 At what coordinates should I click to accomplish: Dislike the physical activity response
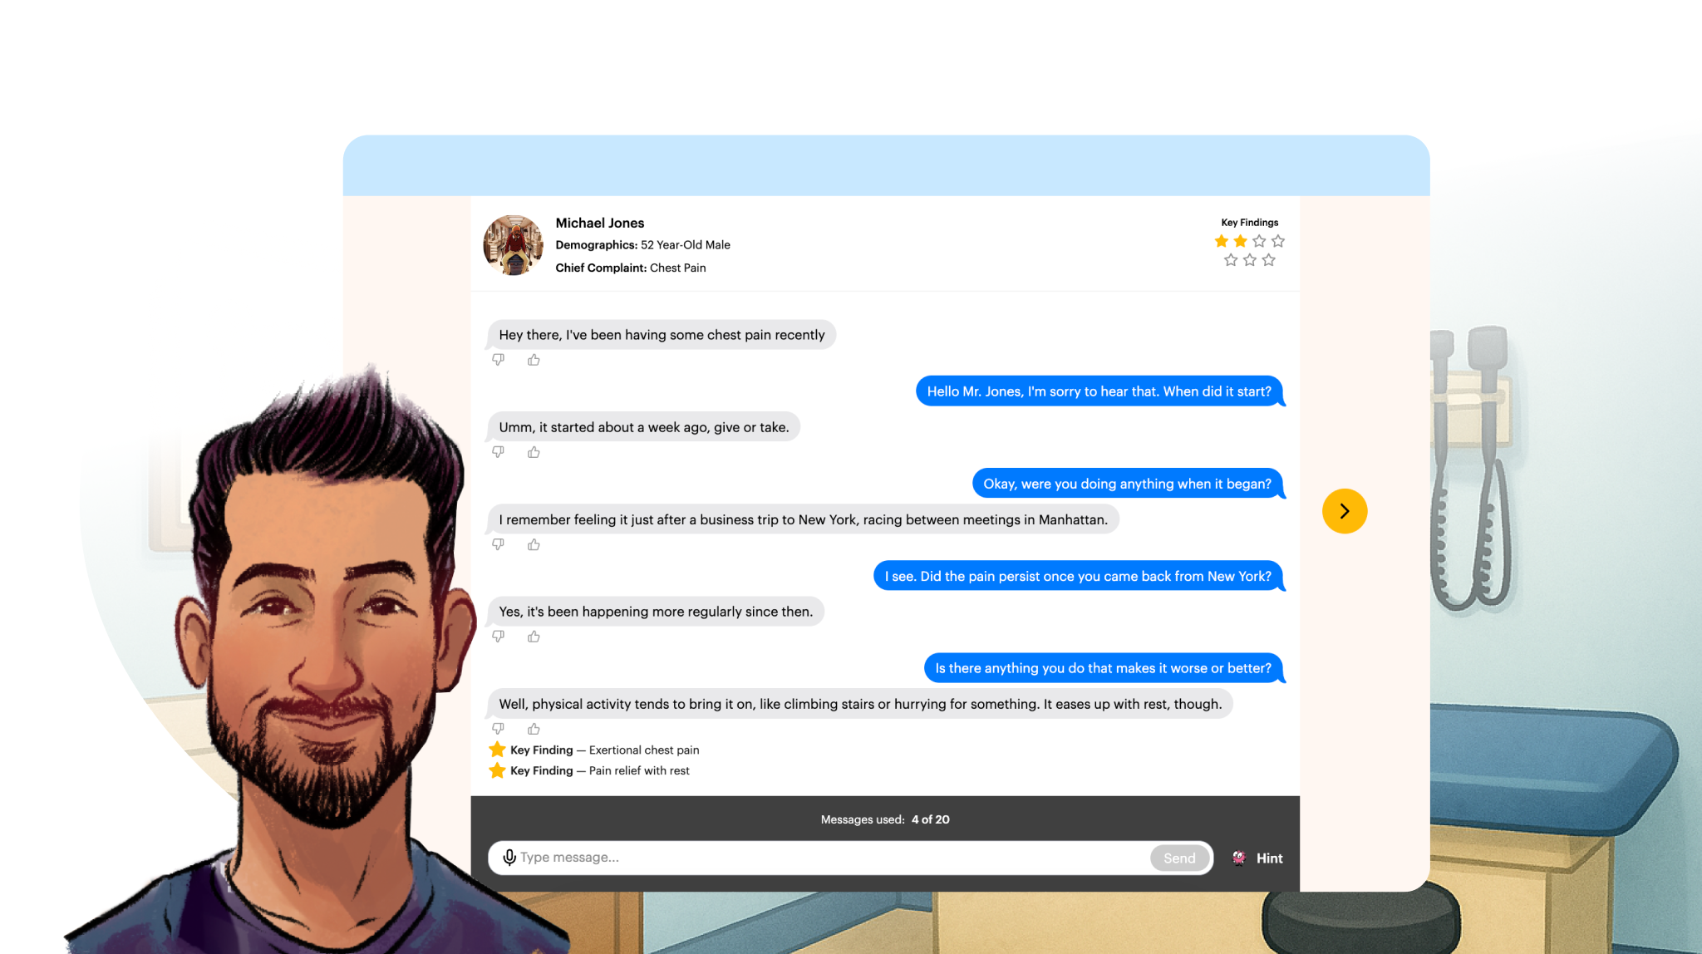click(498, 729)
